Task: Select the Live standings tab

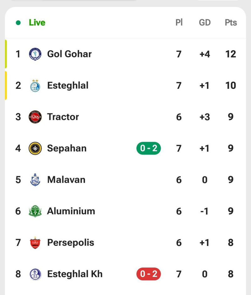Action: pyautogui.click(x=37, y=23)
